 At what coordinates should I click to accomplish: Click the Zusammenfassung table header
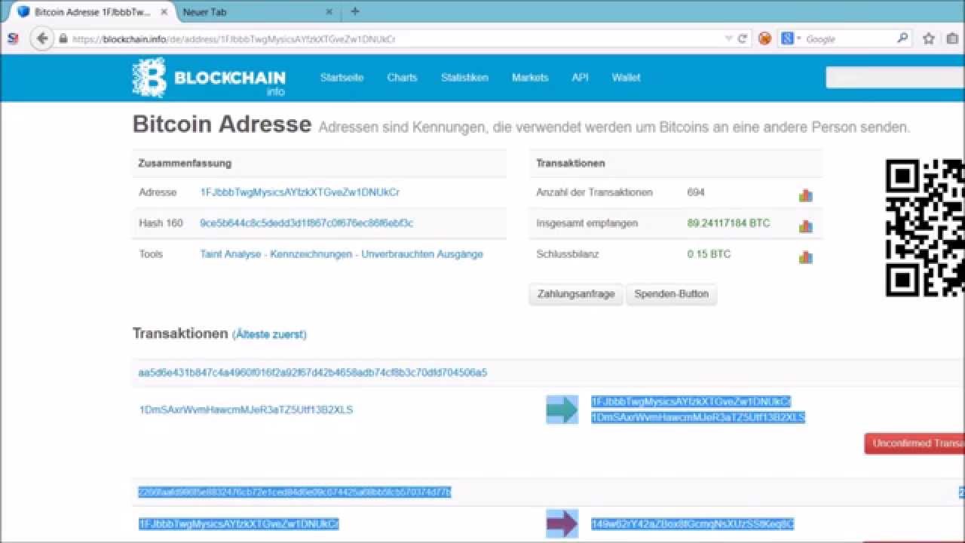185,163
